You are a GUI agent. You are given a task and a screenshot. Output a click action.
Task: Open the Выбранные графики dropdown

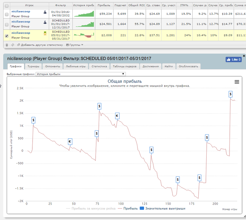80,74
